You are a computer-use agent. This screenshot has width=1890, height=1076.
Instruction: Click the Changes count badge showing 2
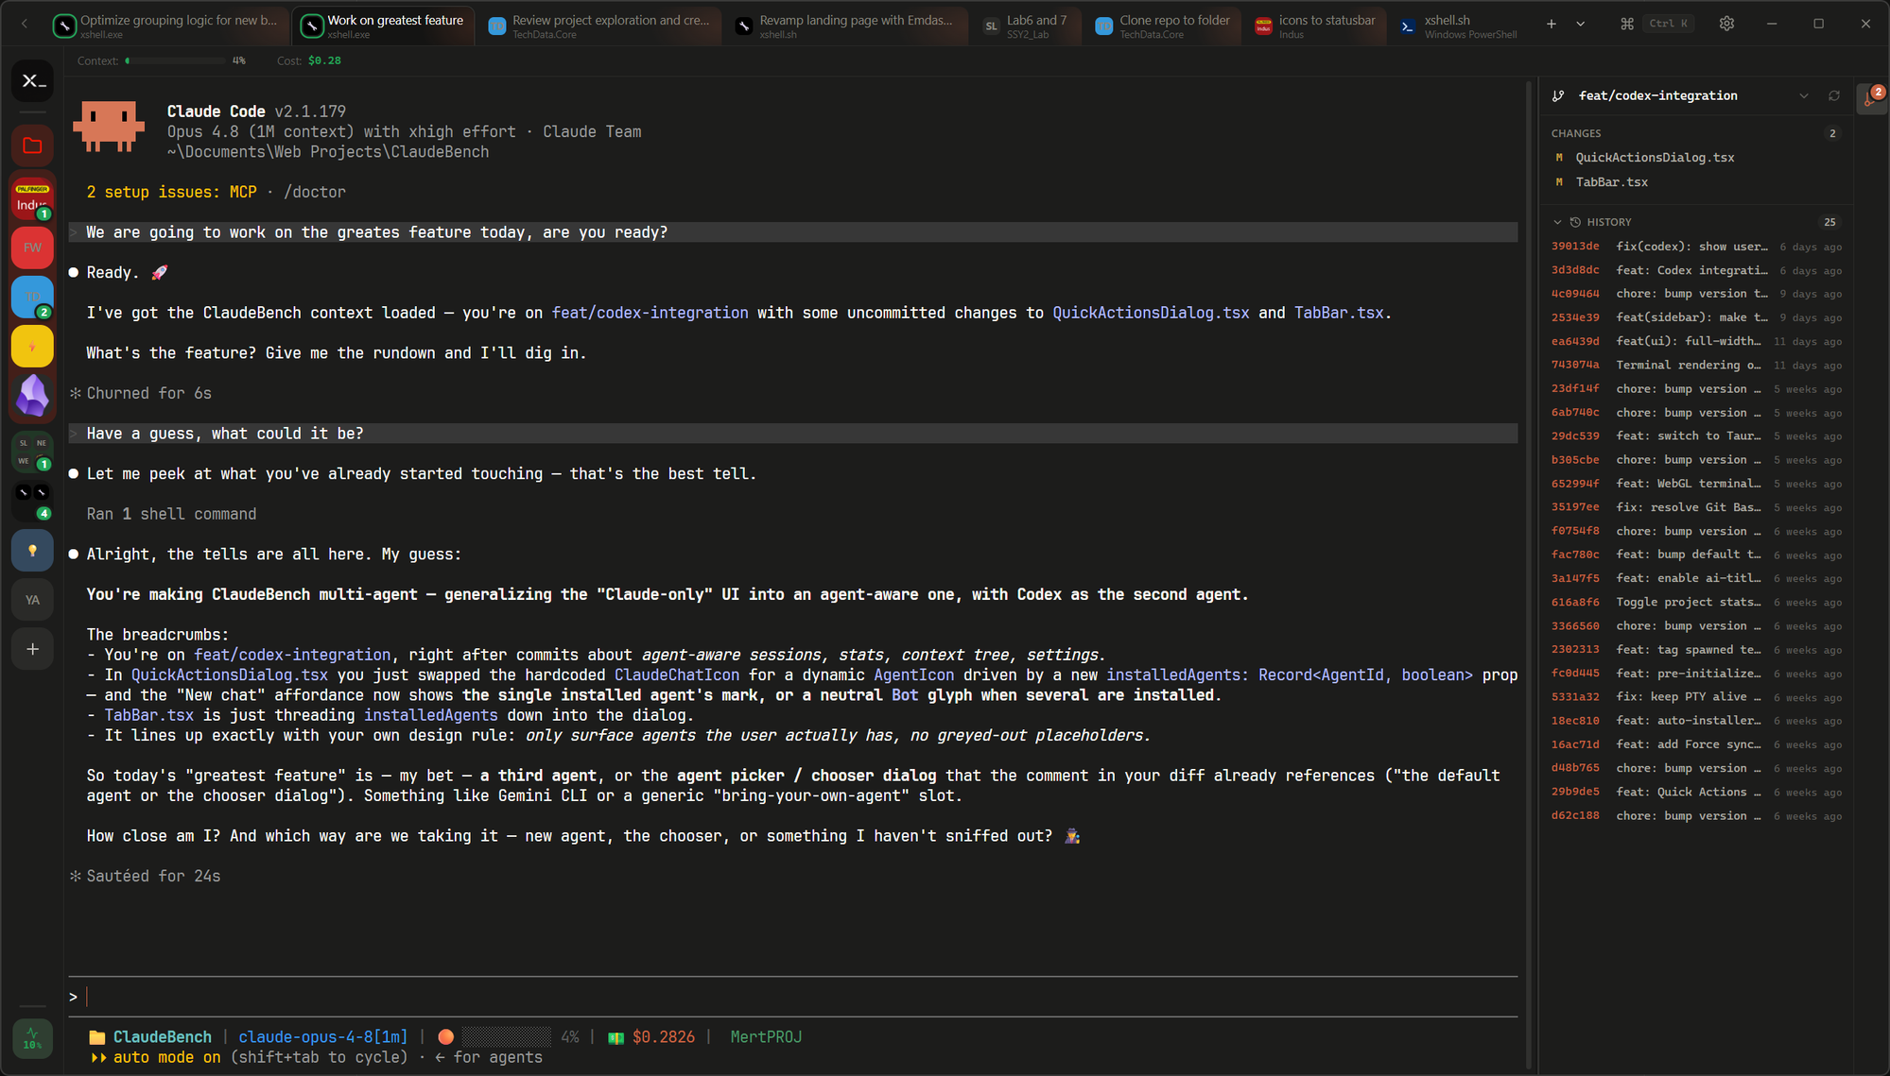point(1832,133)
